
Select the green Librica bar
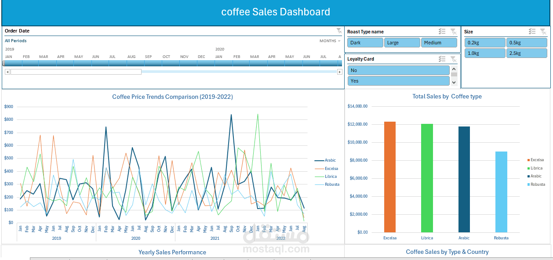[x=427, y=178]
